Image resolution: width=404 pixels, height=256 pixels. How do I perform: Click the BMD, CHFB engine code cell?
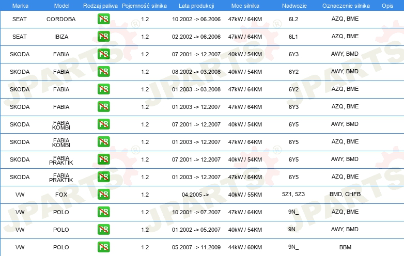coord(345,195)
